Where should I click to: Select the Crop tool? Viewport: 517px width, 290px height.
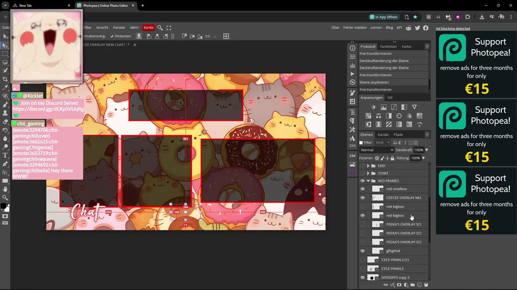tap(5, 79)
